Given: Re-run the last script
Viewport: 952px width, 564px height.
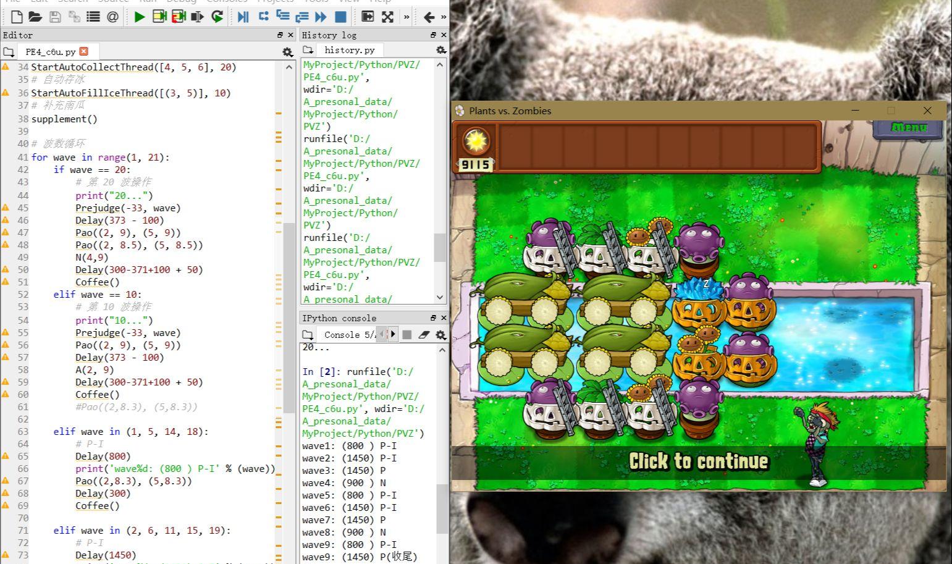Looking at the screenshot, I should 217,17.
